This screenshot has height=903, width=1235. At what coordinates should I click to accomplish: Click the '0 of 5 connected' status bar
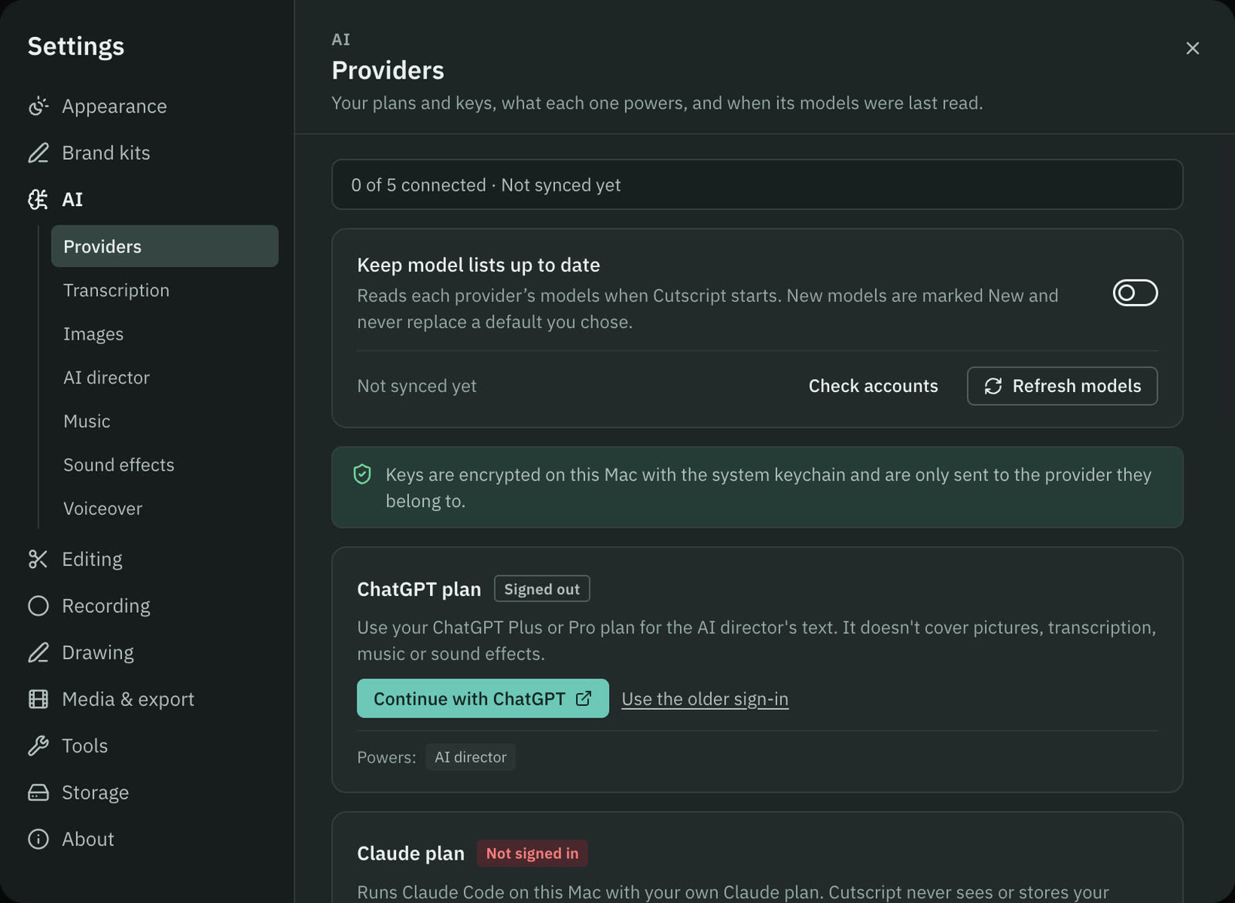757,184
